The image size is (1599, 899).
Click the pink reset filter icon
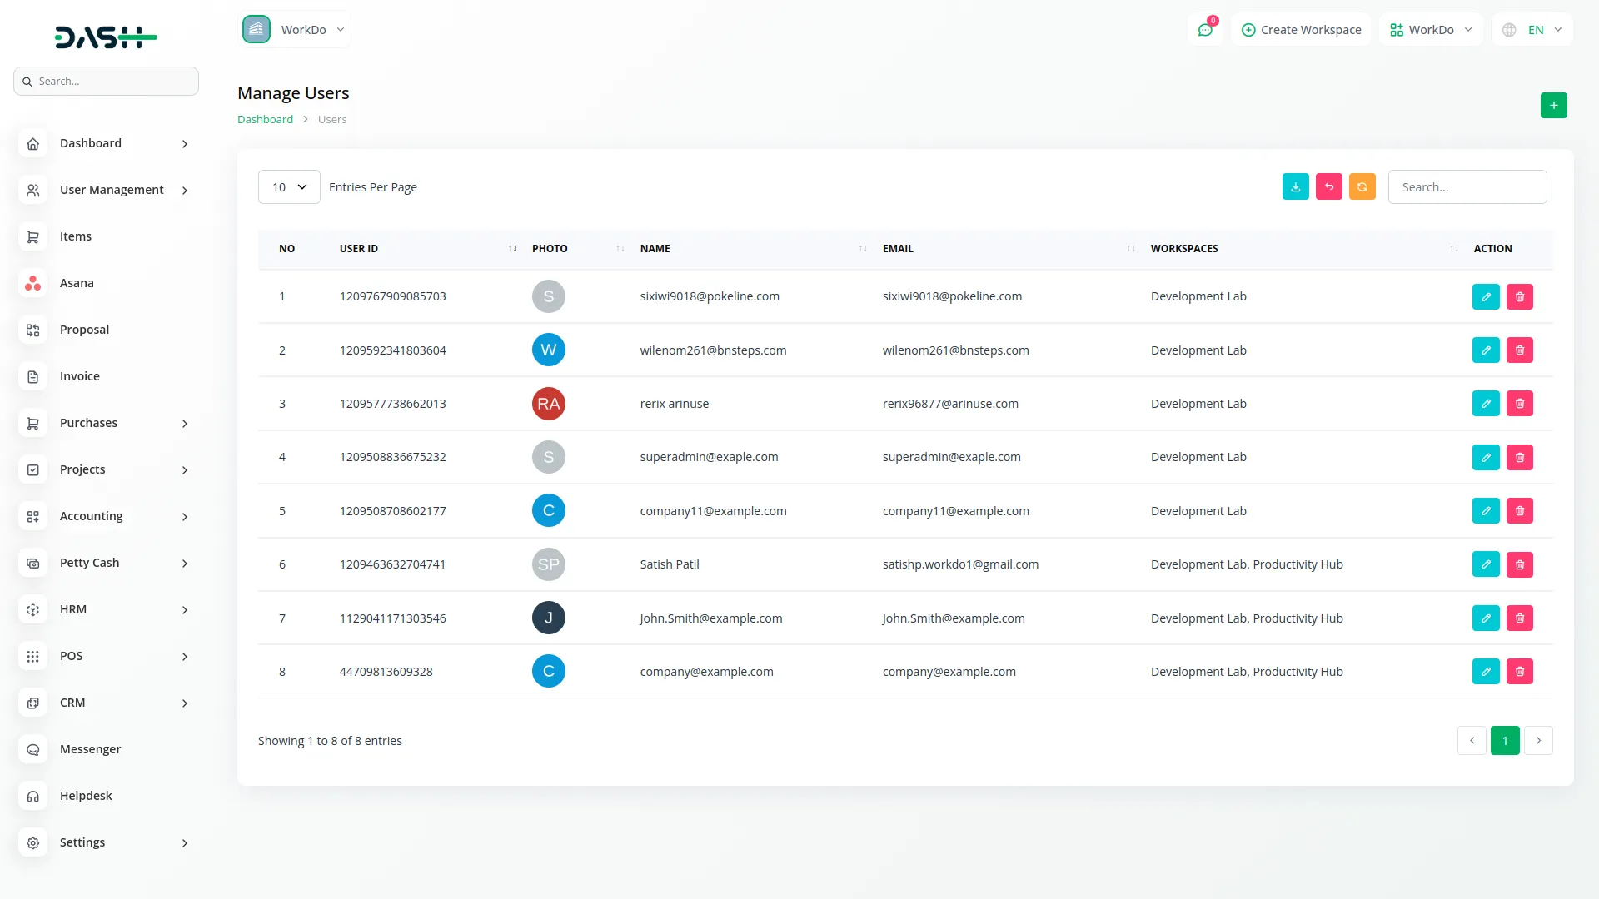[1328, 186]
